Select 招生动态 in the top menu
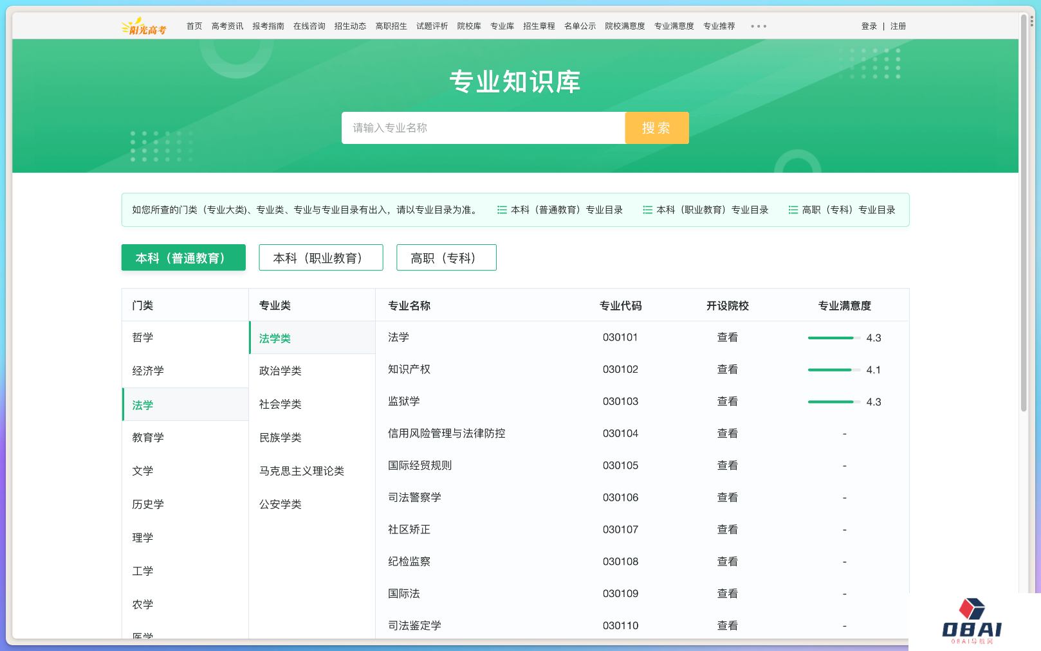 click(x=350, y=26)
